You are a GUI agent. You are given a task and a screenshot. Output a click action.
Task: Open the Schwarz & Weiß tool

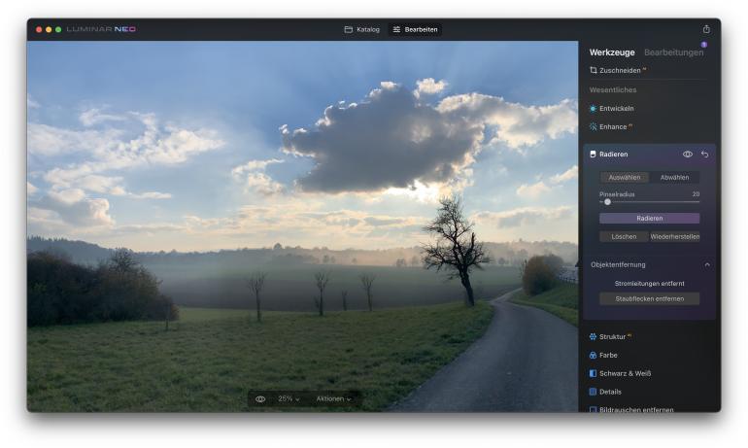click(620, 373)
